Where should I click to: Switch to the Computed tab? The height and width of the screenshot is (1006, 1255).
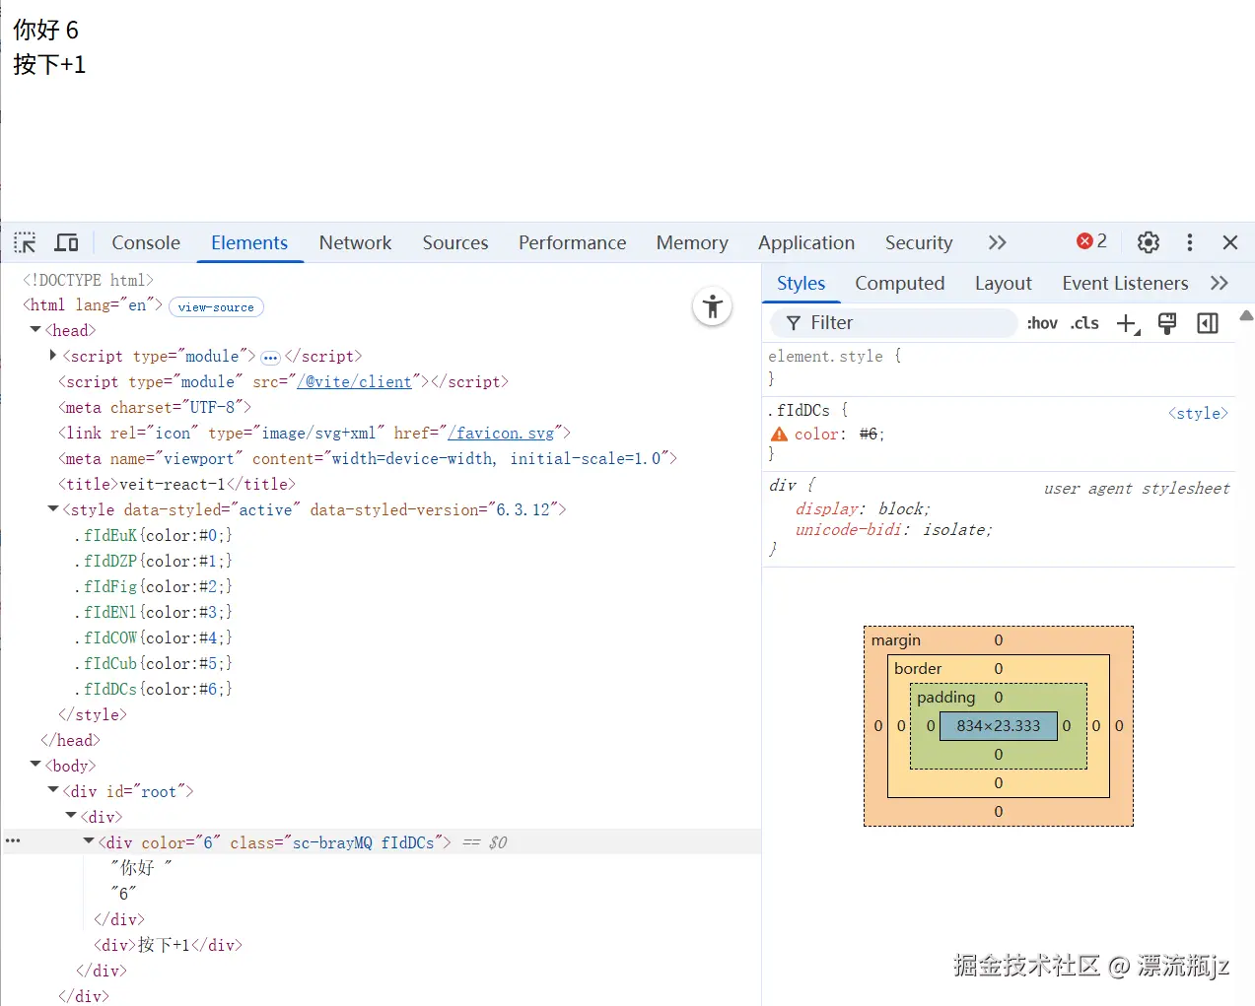click(899, 284)
